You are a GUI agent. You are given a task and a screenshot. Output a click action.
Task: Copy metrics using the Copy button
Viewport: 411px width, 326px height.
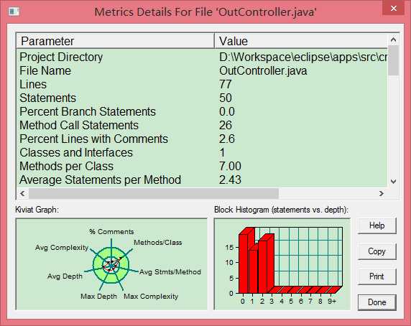click(377, 251)
